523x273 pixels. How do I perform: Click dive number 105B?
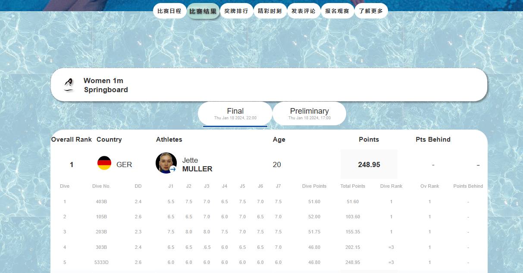[x=101, y=217]
